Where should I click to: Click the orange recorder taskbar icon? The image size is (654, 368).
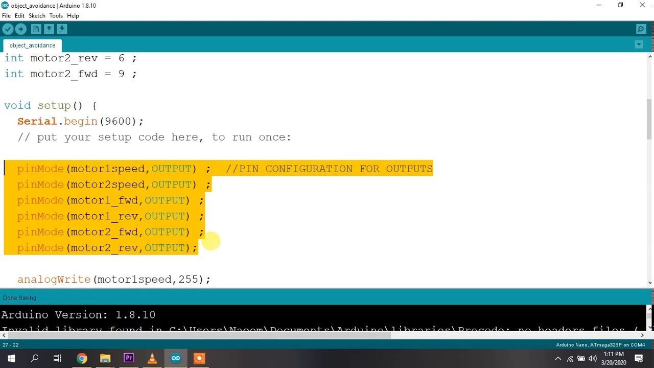199,358
